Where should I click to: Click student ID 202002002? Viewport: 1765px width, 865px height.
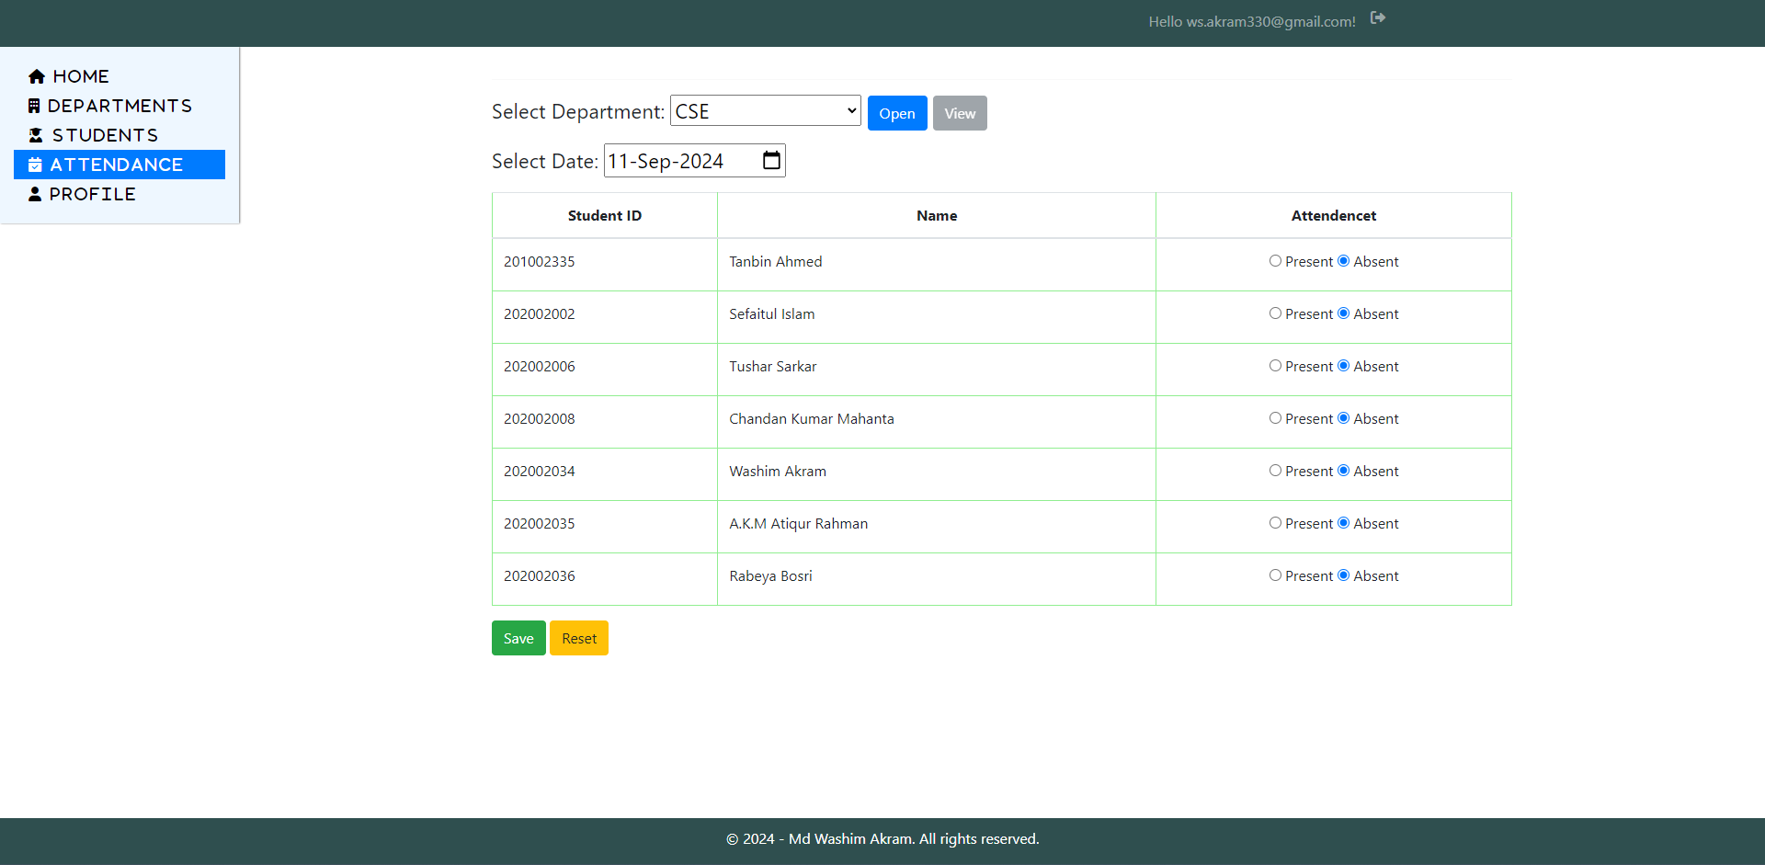(x=540, y=314)
